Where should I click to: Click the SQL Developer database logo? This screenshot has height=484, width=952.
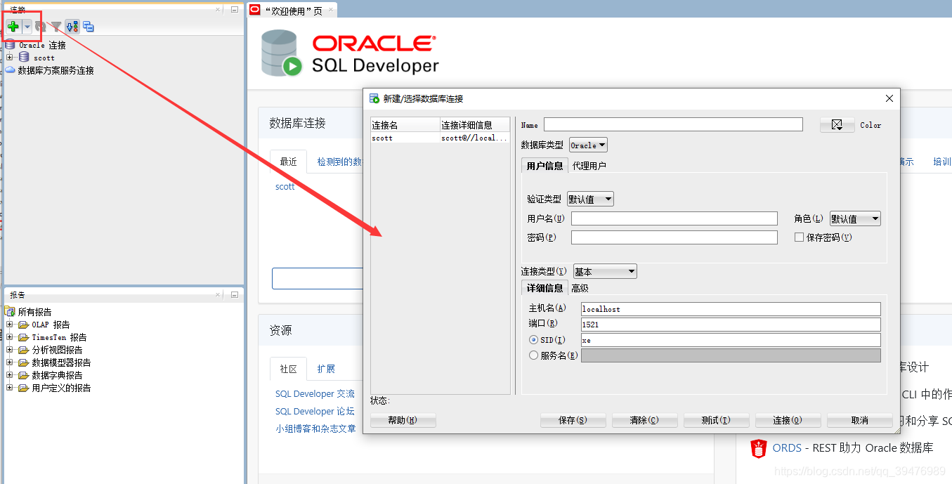(x=281, y=53)
